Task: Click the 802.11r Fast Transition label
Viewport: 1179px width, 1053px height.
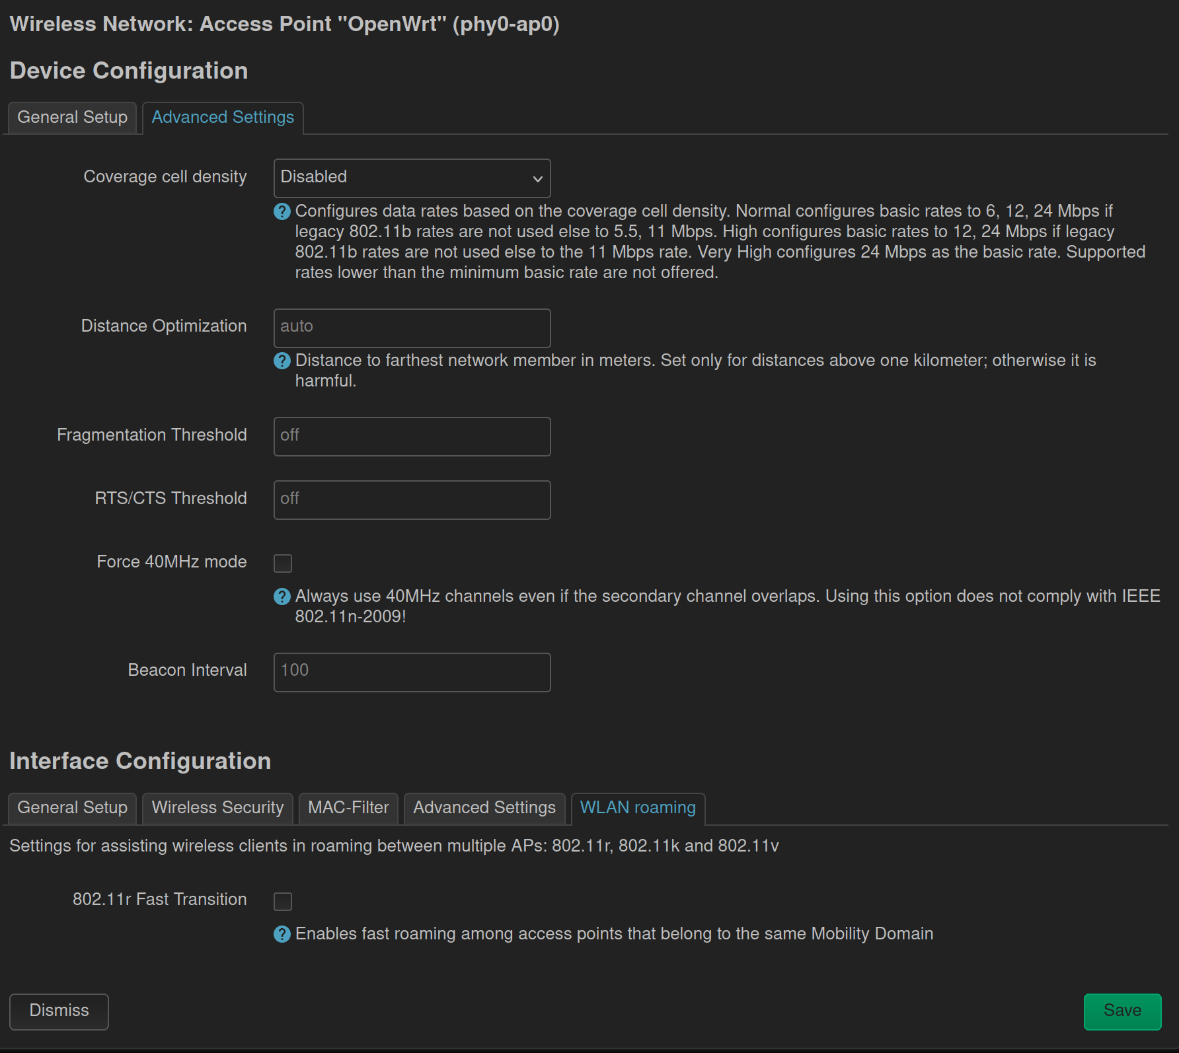Action: [160, 899]
